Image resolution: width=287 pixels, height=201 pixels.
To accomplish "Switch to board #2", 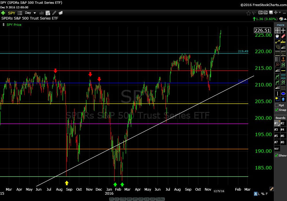I will 283,123.
